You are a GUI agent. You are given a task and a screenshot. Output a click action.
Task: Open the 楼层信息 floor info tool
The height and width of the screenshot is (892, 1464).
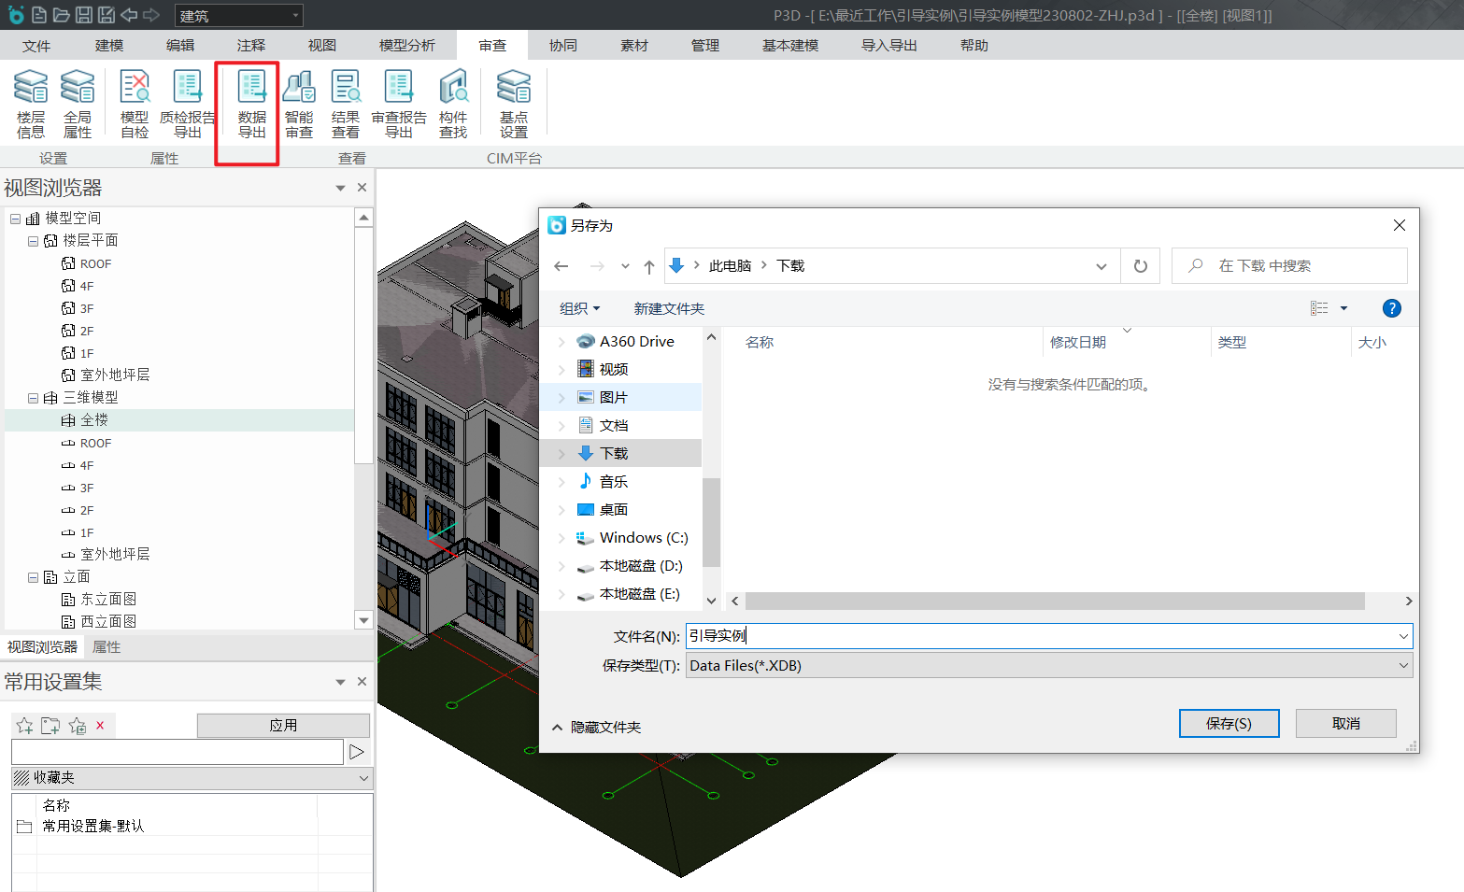31,104
